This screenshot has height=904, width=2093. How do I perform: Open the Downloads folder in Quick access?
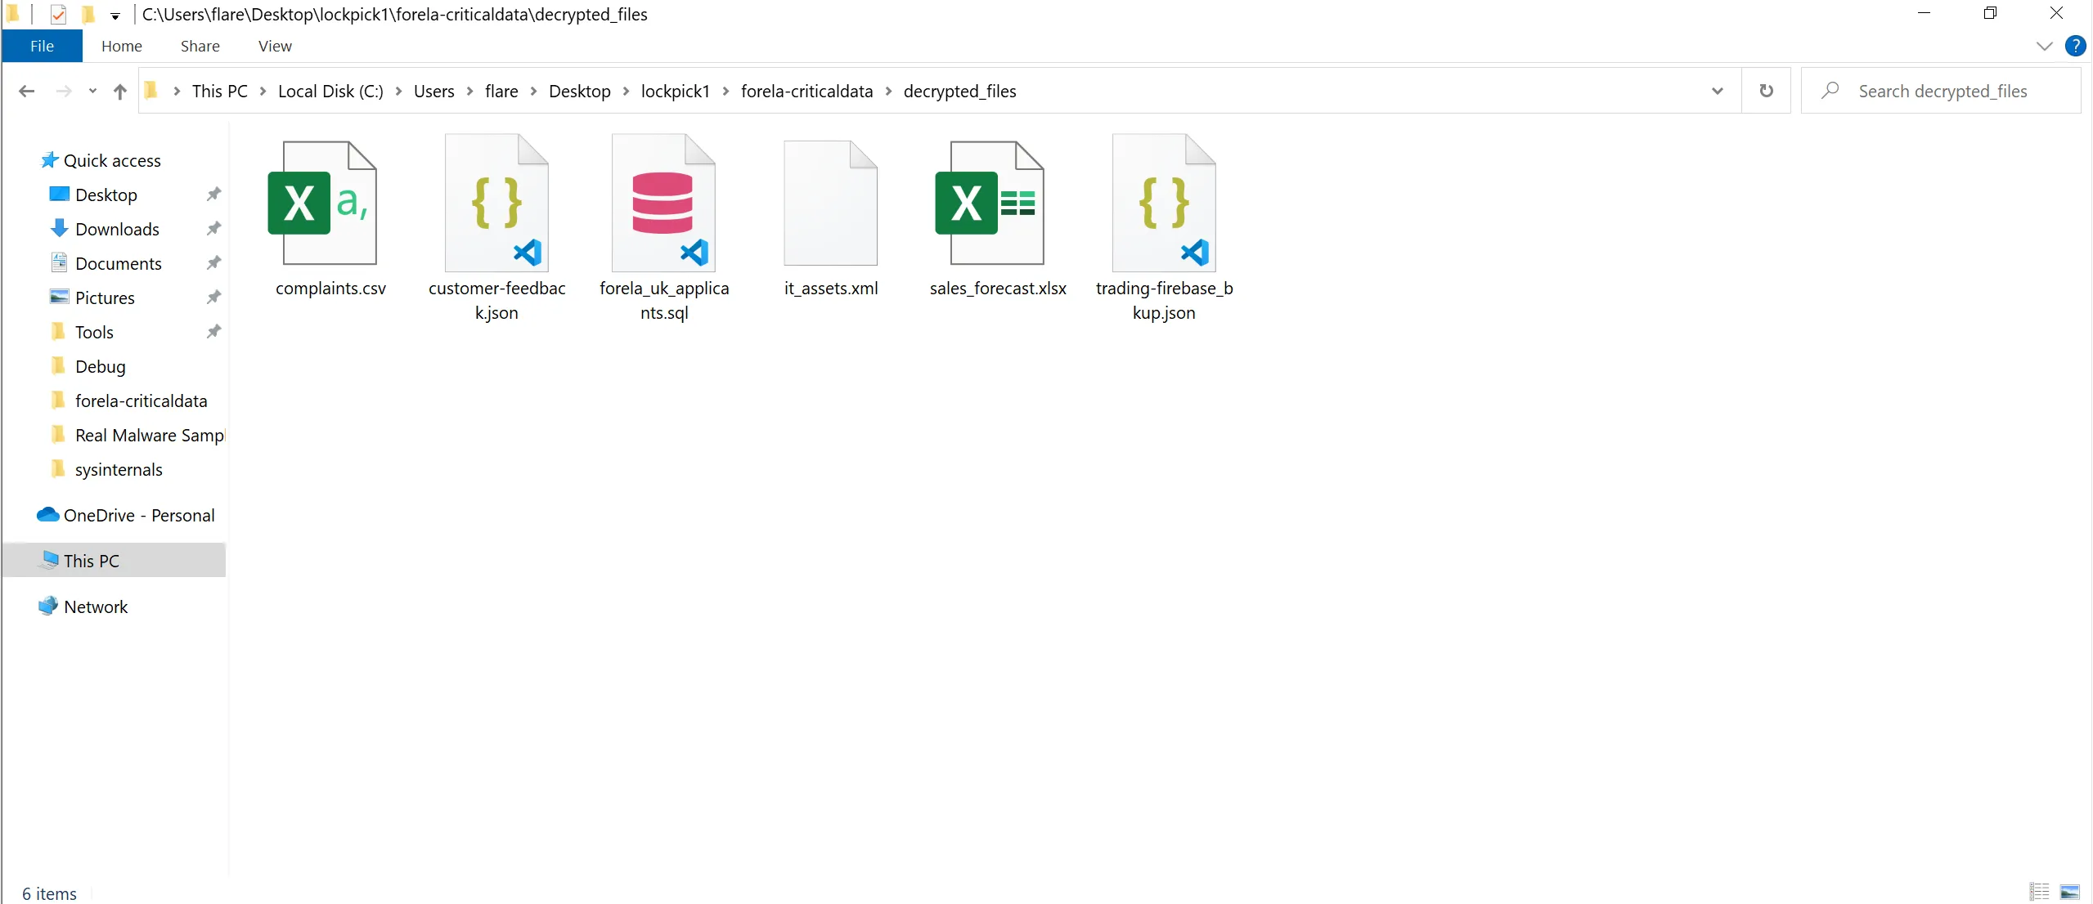click(x=117, y=230)
